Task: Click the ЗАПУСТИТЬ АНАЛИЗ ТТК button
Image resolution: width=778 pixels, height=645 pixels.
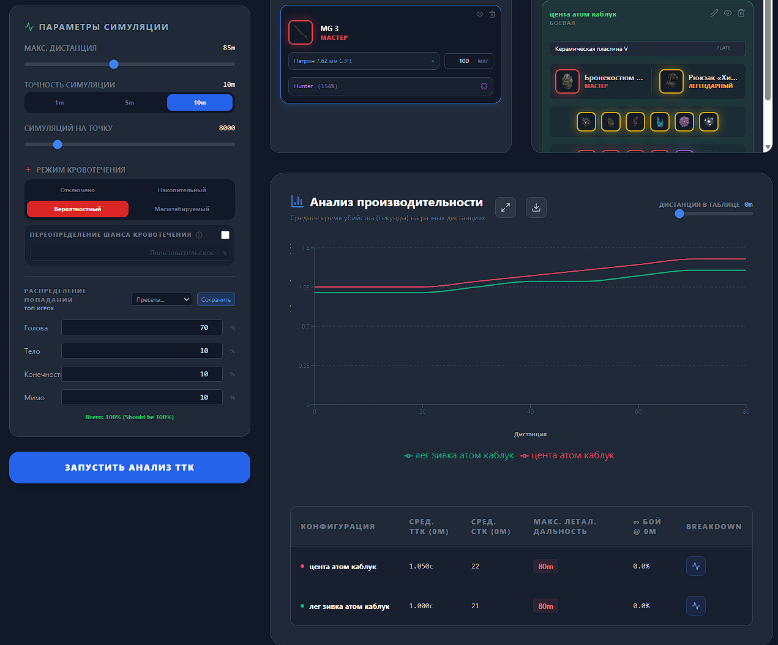Action: [130, 468]
